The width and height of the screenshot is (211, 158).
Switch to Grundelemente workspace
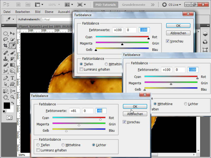[134, 5]
